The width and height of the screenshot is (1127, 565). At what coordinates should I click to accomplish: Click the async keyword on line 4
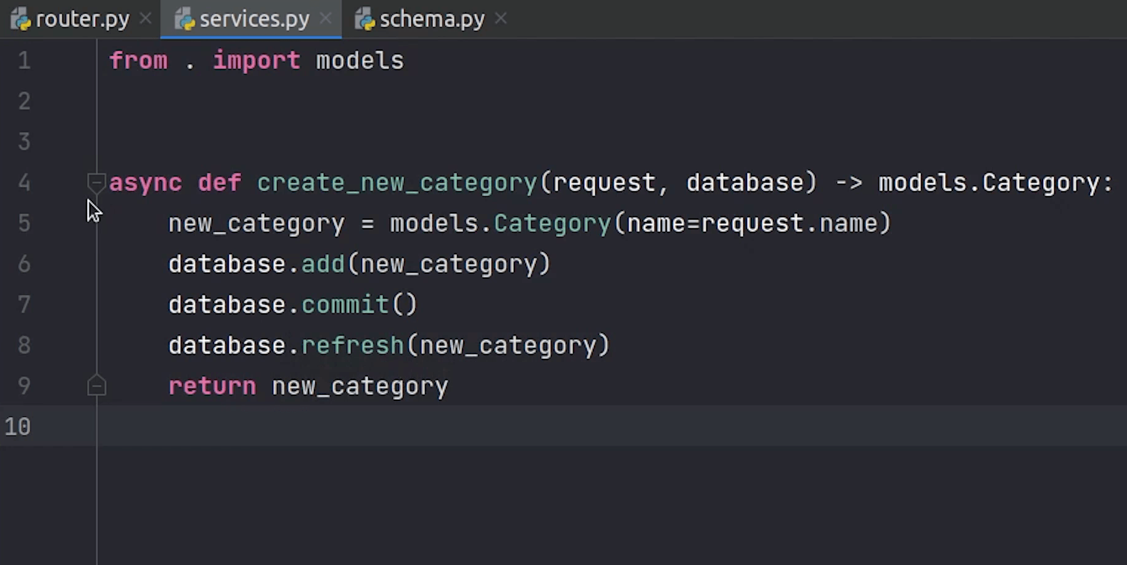click(x=145, y=183)
